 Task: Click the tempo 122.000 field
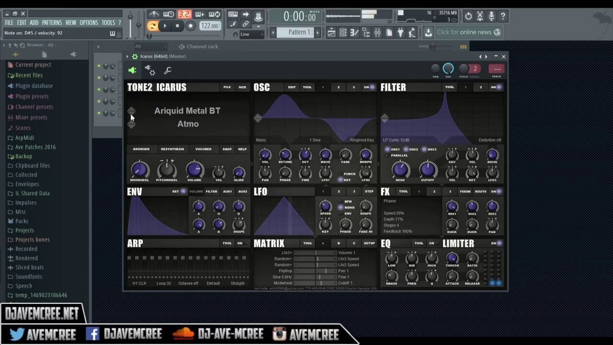210,26
